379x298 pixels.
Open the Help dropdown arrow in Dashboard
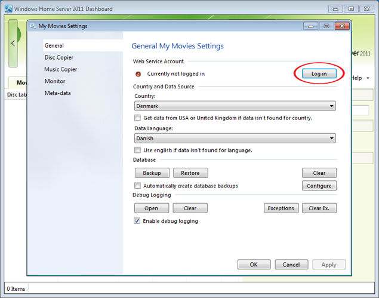pyautogui.click(x=368, y=78)
